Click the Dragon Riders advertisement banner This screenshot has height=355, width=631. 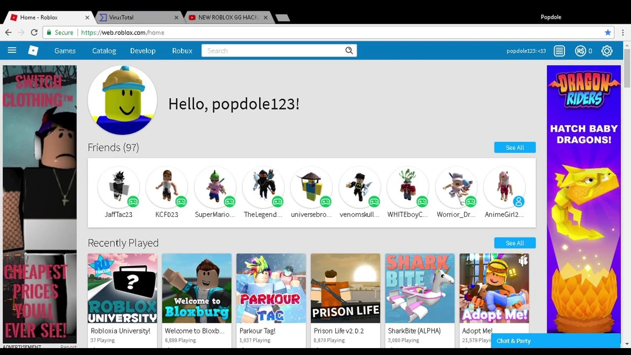point(584,199)
